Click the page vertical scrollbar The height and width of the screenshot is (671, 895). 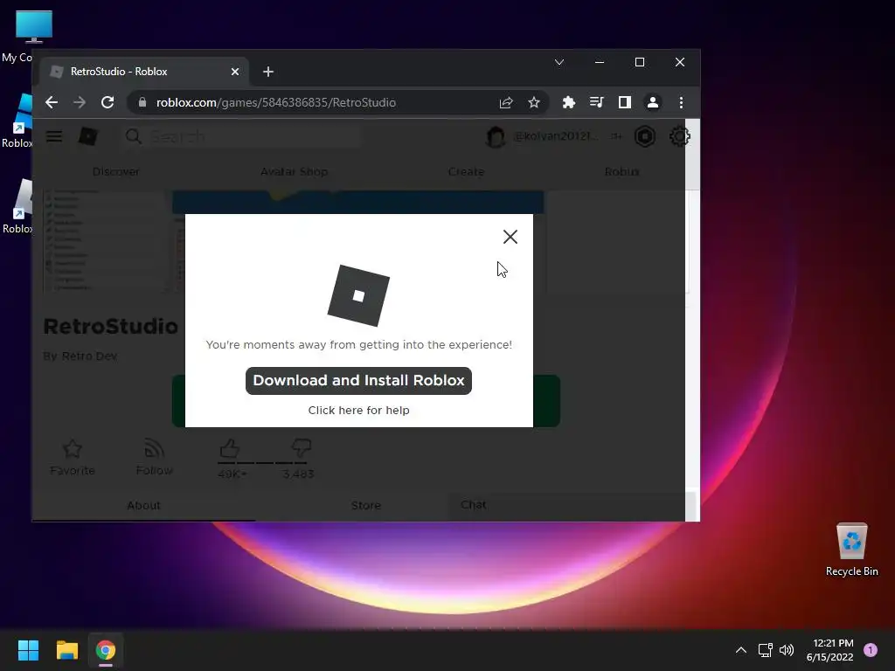tap(692, 320)
